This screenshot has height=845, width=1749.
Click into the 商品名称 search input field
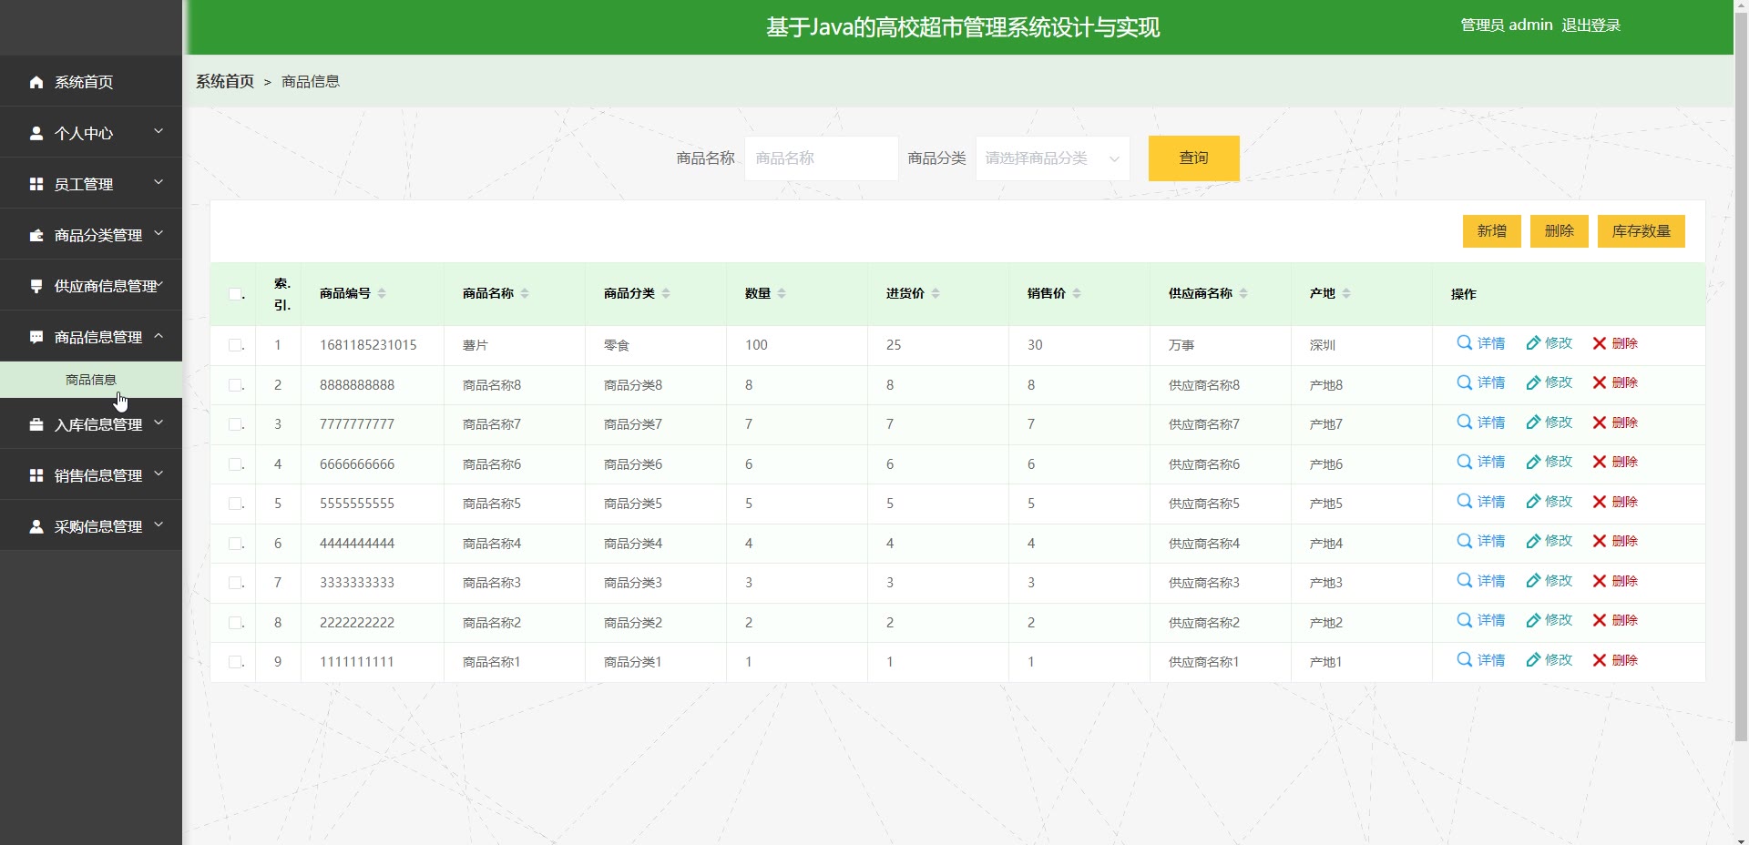821,158
